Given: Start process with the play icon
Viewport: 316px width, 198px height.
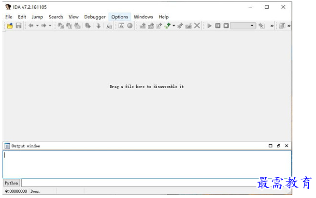Looking at the screenshot, I should (209, 26).
